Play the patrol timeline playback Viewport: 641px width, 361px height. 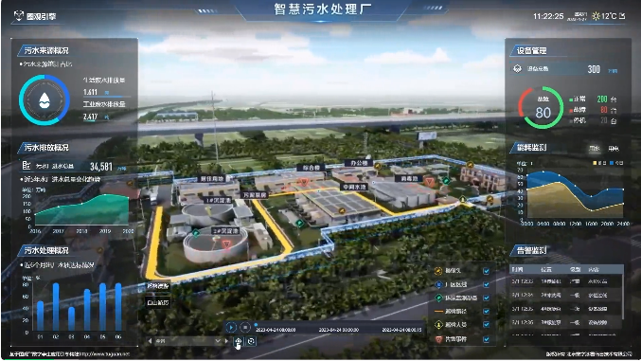tap(231, 328)
